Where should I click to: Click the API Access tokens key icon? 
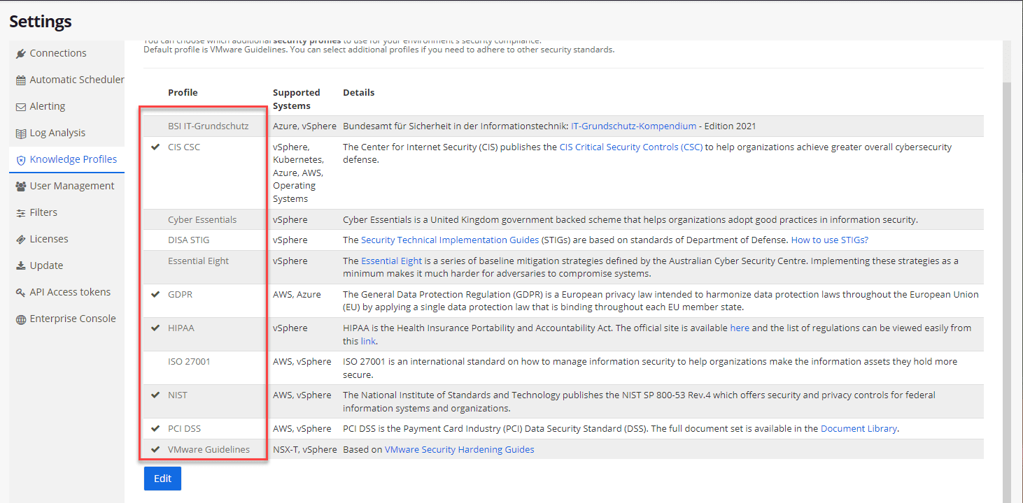[x=21, y=293]
